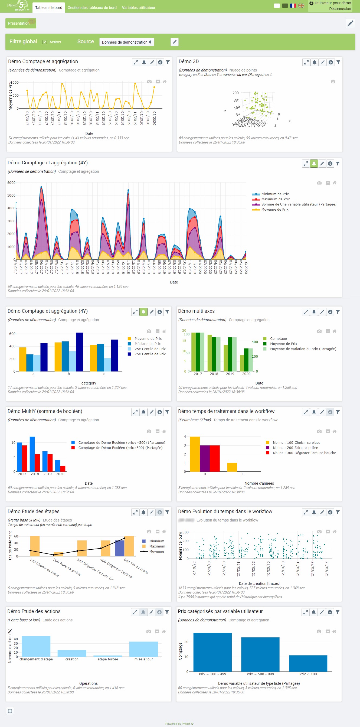The image size is (360, 727).
Task: Switch language to English flag
Action: tap(301, 6)
